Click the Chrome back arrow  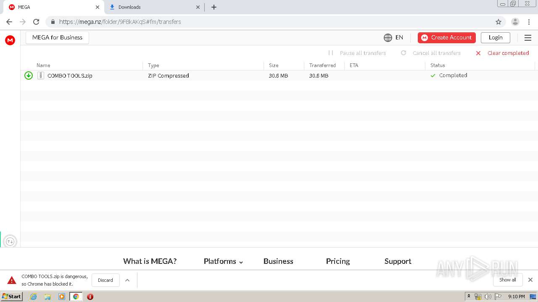click(x=9, y=22)
